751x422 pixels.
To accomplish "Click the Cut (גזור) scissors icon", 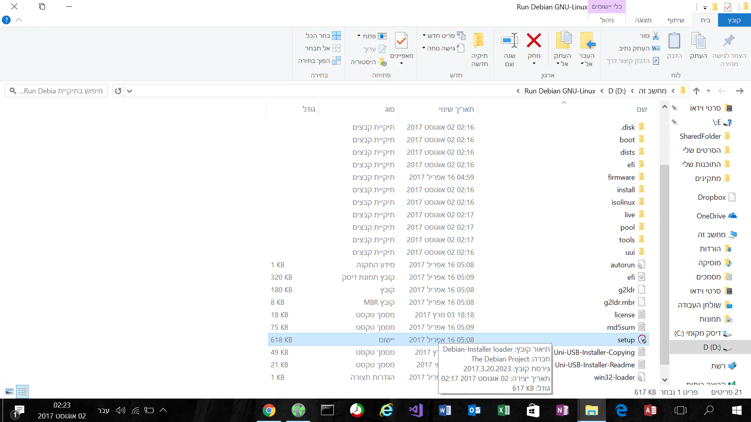I will [x=656, y=36].
